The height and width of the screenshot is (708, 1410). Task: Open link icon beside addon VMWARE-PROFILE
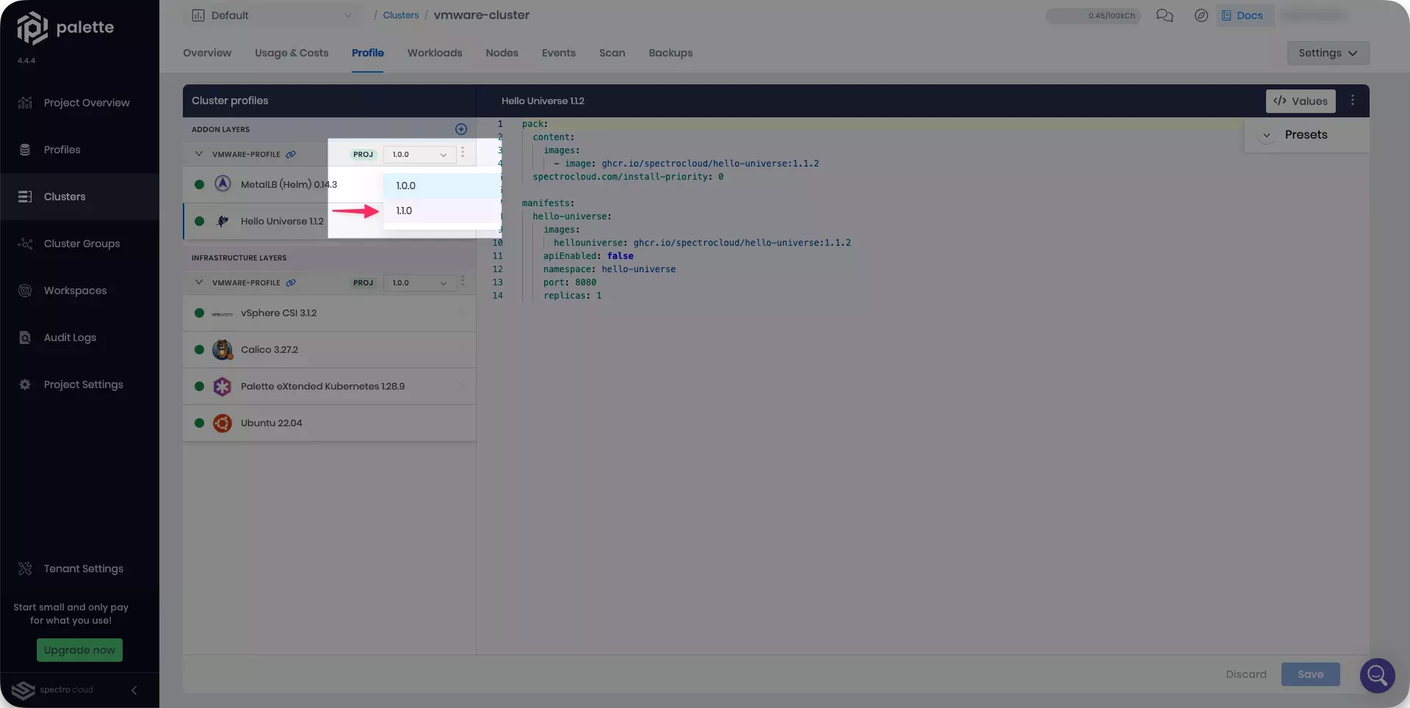tap(291, 154)
